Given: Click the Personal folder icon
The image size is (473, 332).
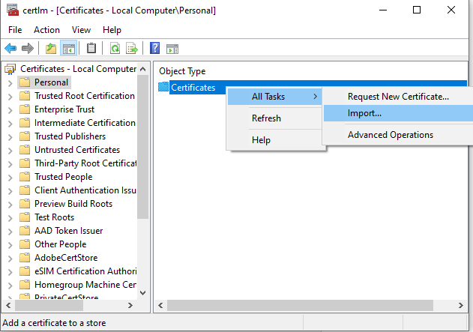Looking at the screenshot, I should pos(25,82).
